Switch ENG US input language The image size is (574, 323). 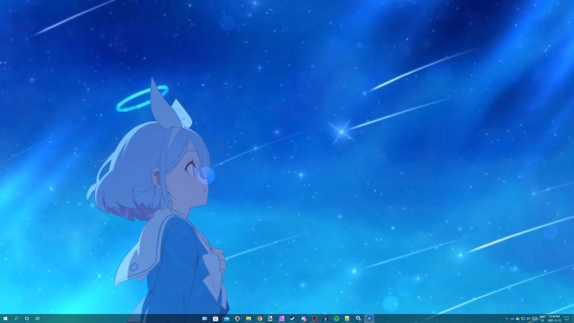542,319
